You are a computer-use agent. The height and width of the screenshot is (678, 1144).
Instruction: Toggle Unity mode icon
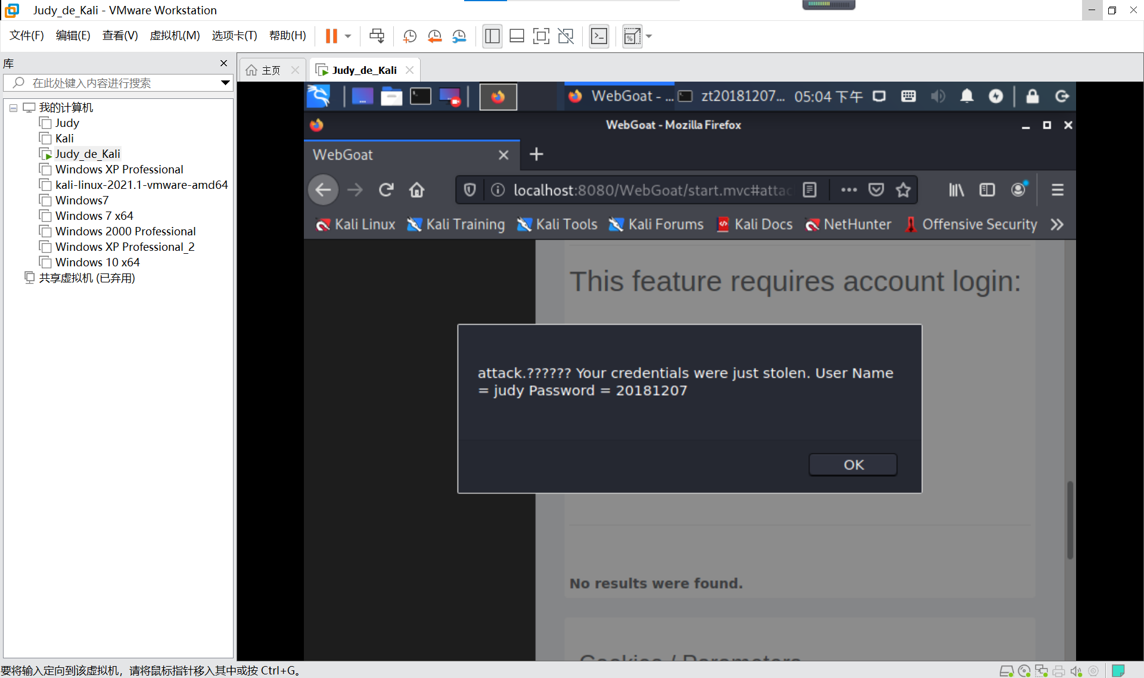click(x=565, y=36)
